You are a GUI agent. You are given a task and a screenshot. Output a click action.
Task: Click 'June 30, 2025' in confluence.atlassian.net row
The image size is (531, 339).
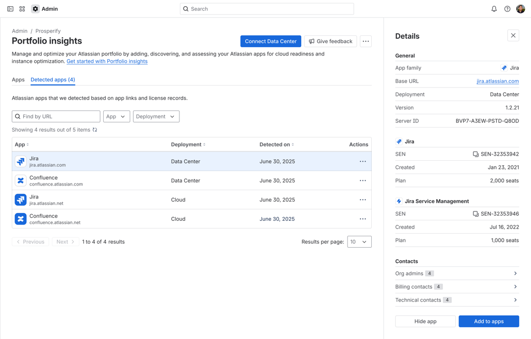(277, 219)
